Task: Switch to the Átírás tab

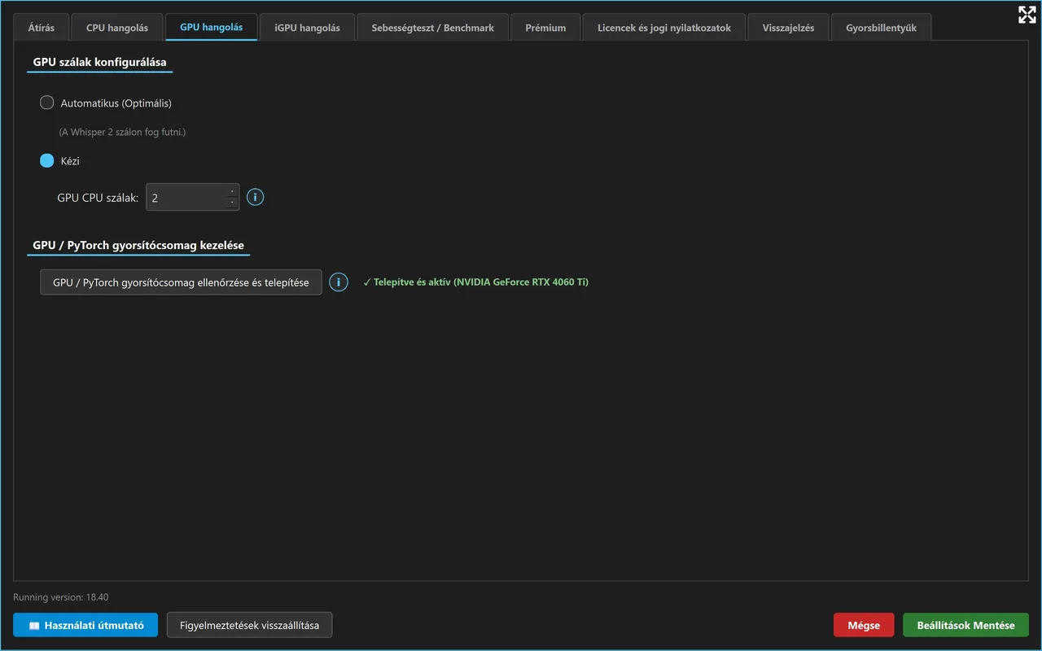Action: point(42,28)
